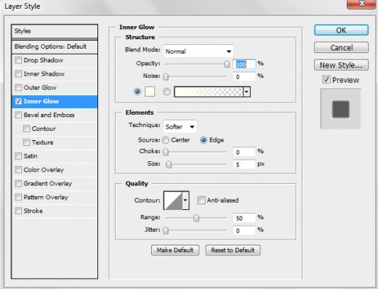Viewport: 378px width, 289px height.
Task: Select the gradient radio button
Action: click(x=166, y=91)
